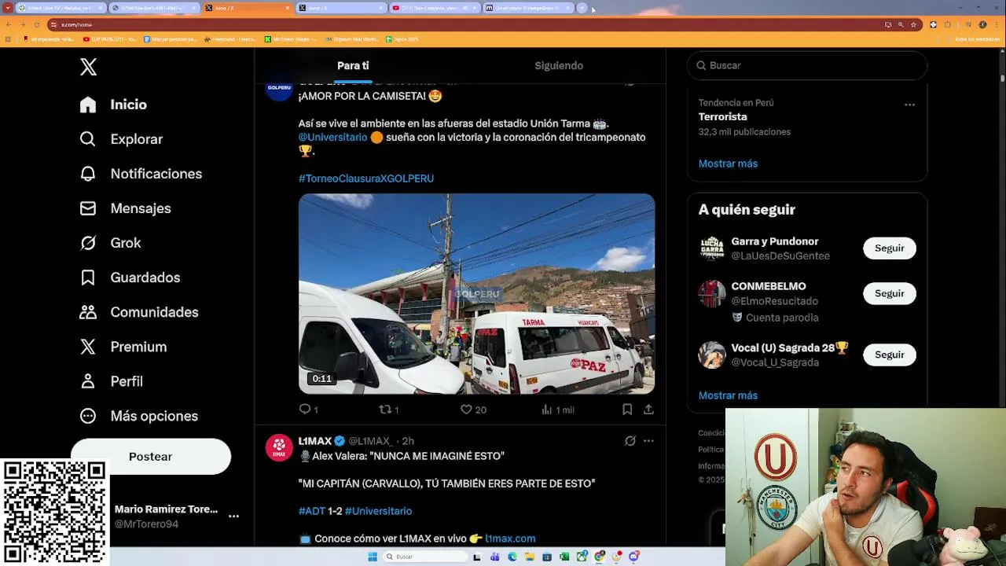Open File Explorer from taskbar

tap(529, 557)
